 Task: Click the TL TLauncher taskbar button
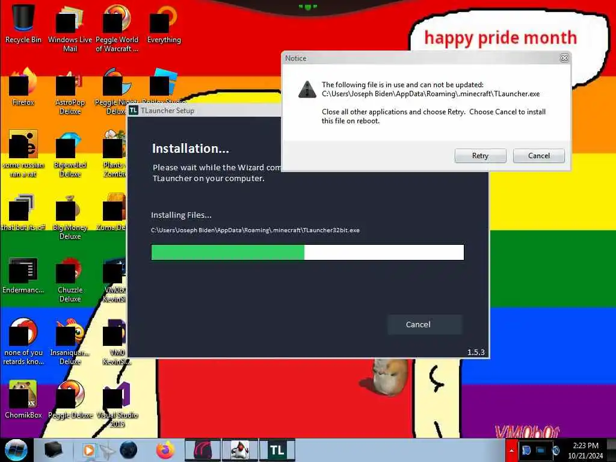point(277,450)
